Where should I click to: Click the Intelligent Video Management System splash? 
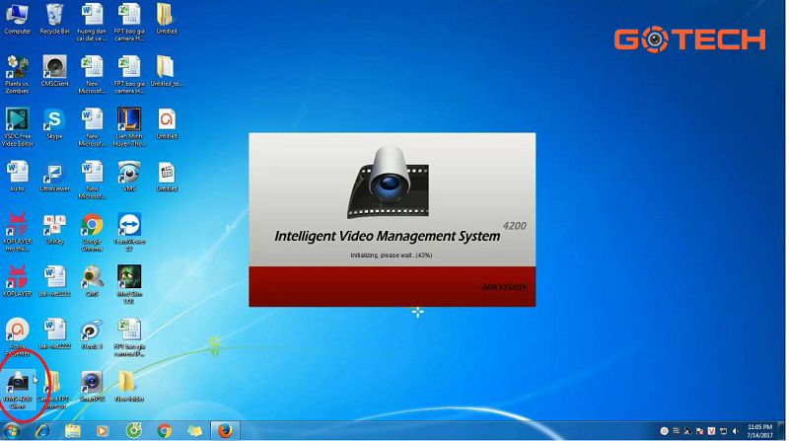(x=392, y=219)
